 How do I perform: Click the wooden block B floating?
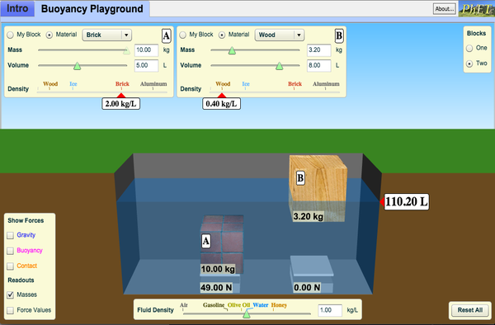point(318,188)
